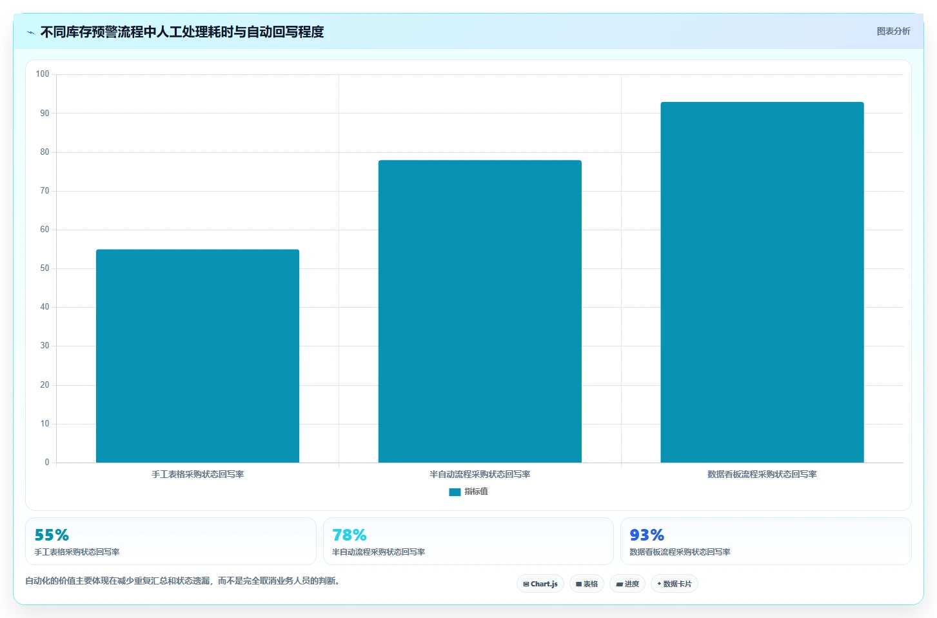
Task: Click the 数据卡片 tag chip
Action: pyautogui.click(x=675, y=584)
